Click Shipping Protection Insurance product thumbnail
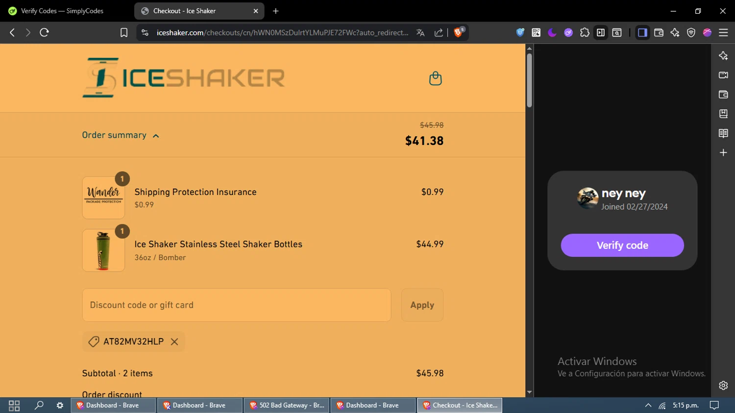Screen dimensions: 735x413 (103, 197)
